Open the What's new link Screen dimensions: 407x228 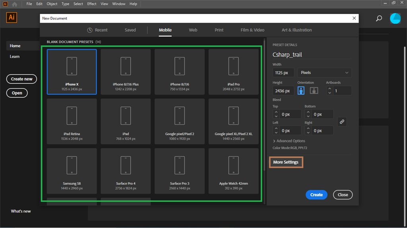point(21,211)
